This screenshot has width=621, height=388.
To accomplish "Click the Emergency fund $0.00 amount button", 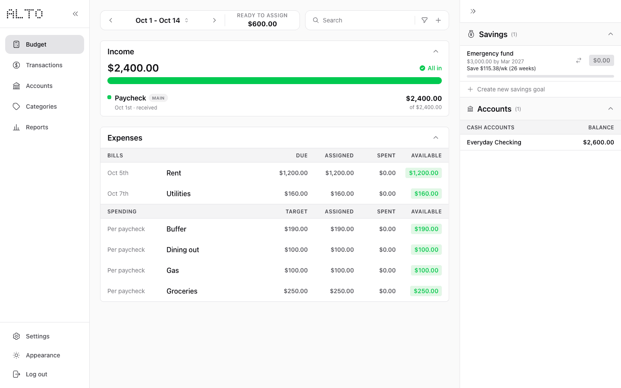I will coord(601,60).
